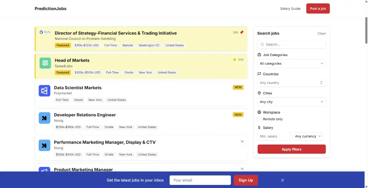Click the star icon on the Head of Markets listing

coord(235,59)
